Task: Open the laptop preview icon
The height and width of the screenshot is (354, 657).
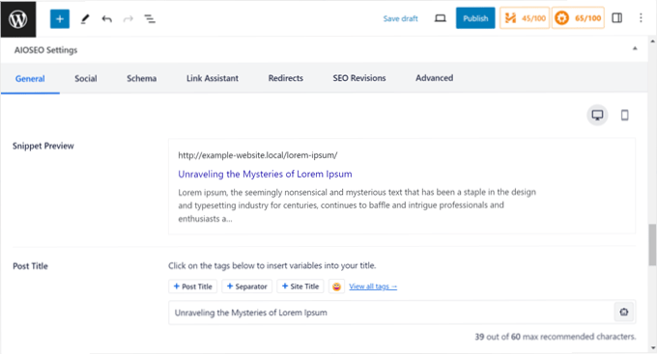Action: (x=440, y=18)
